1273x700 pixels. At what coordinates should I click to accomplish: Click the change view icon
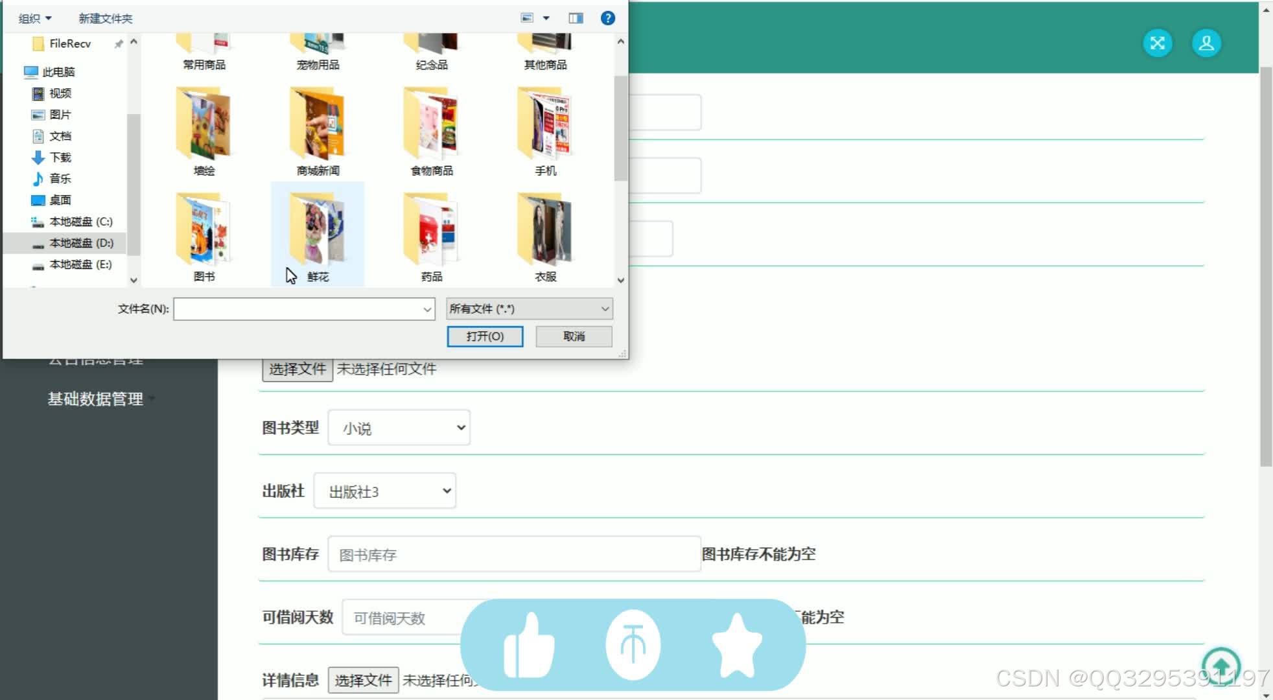point(528,18)
